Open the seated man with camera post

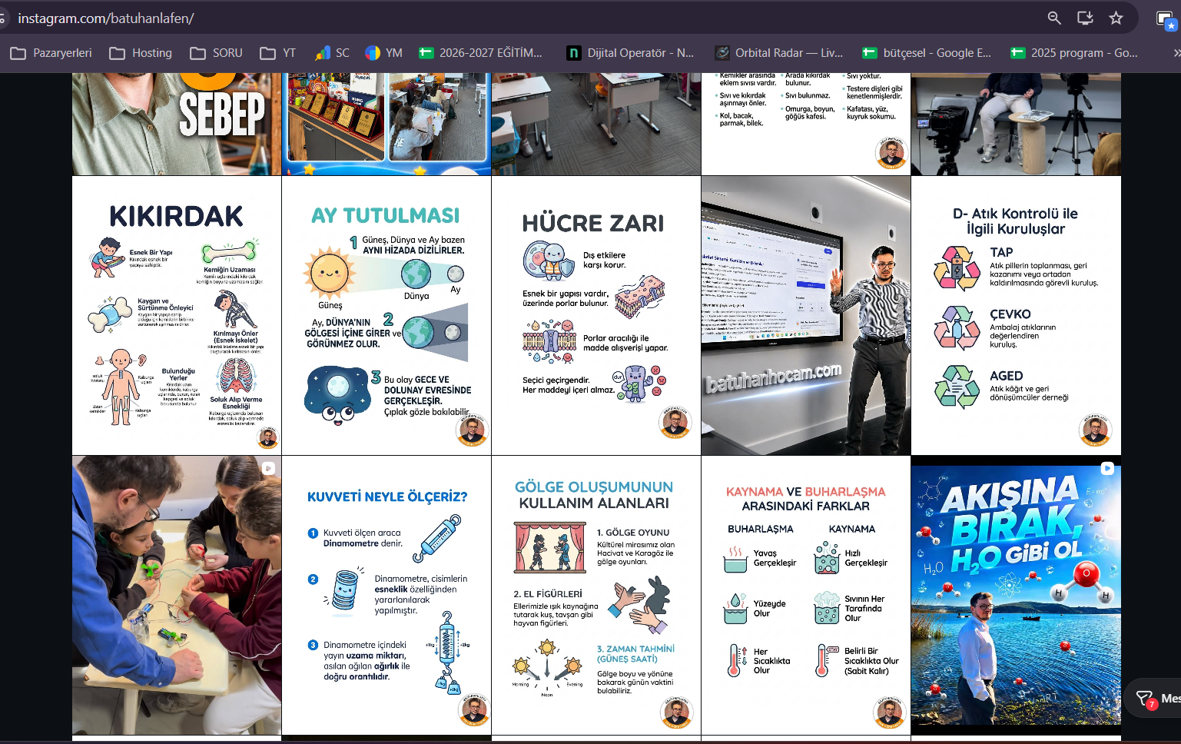click(1016, 124)
